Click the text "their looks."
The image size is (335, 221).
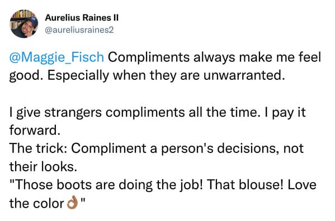43,167
